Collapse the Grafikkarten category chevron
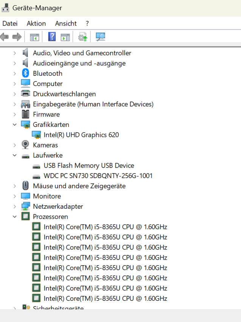Viewport: 241px width, 322px height. [14, 125]
